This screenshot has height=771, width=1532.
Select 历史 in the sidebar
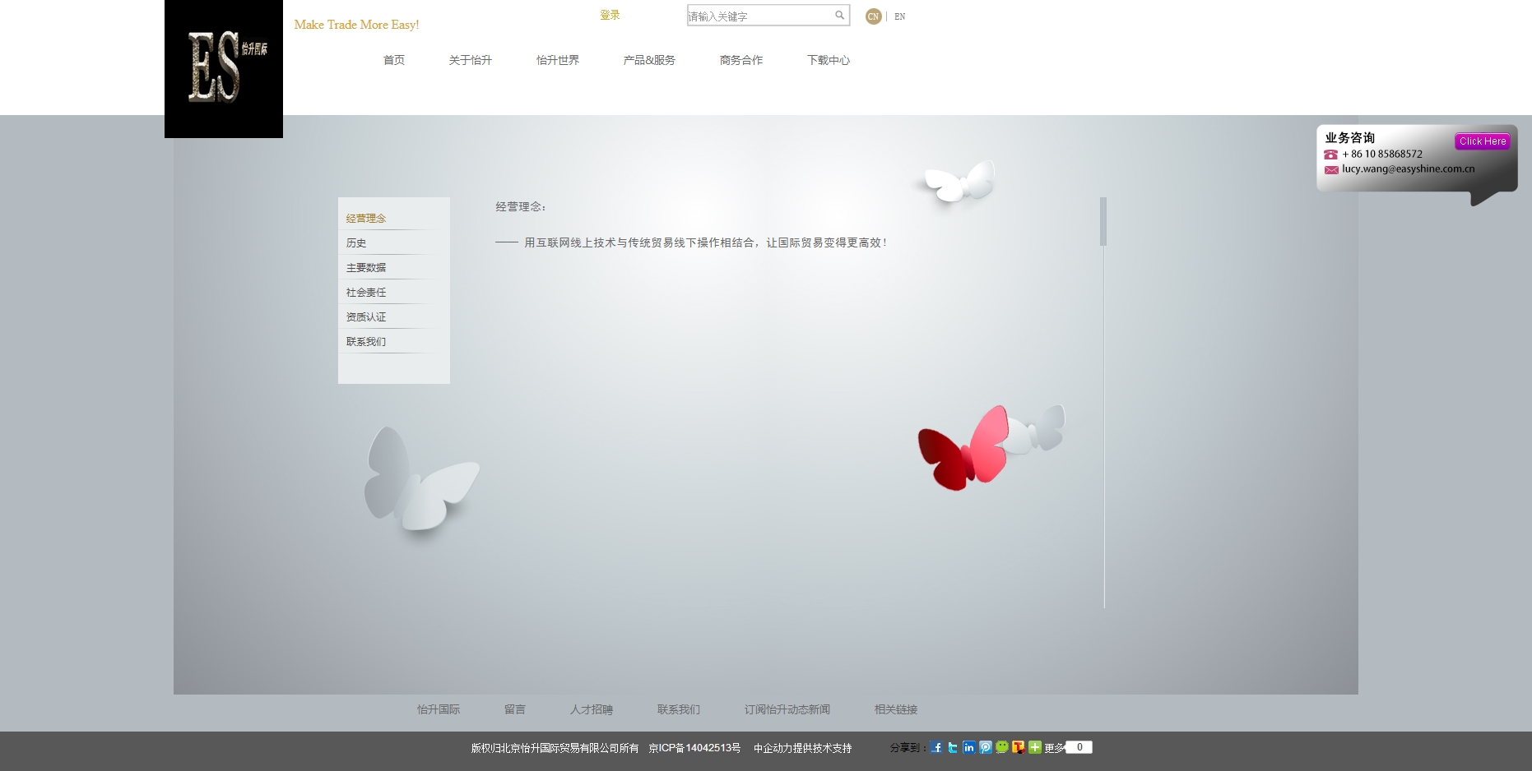click(356, 243)
